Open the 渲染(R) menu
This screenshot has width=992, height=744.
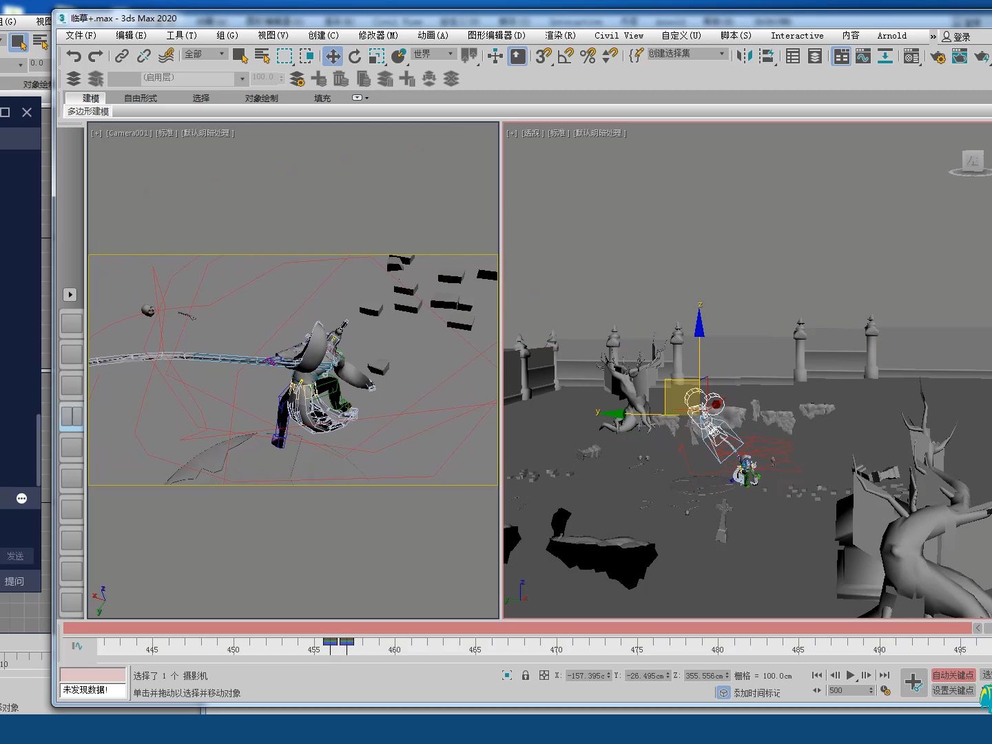(560, 35)
